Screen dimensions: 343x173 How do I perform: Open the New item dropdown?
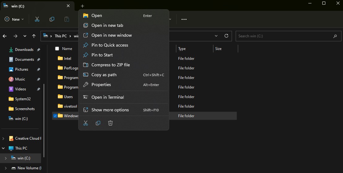point(14,19)
